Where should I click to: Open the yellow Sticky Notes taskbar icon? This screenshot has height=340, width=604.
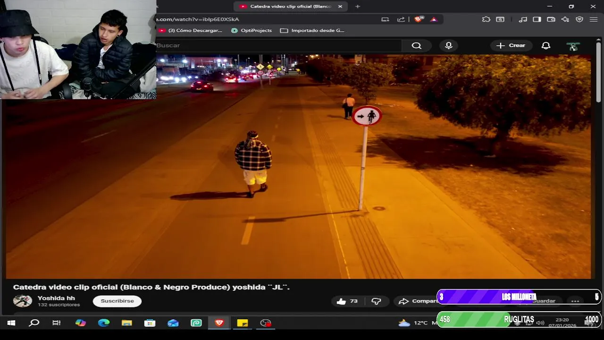pyautogui.click(x=243, y=323)
